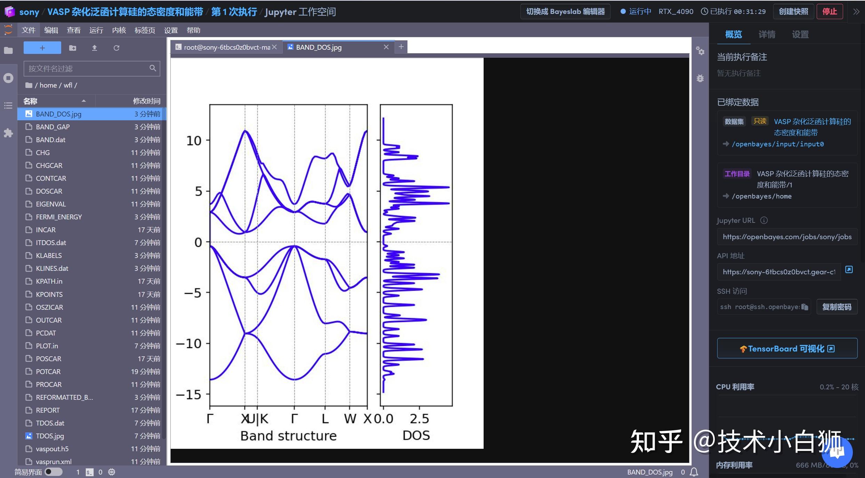Click the new launcher plus button
865x478 pixels.
(42, 48)
